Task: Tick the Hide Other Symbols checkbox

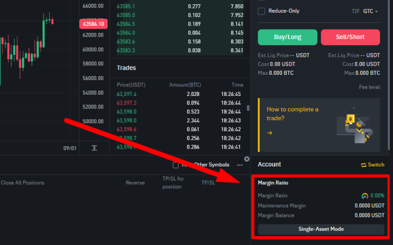Action: (176, 165)
